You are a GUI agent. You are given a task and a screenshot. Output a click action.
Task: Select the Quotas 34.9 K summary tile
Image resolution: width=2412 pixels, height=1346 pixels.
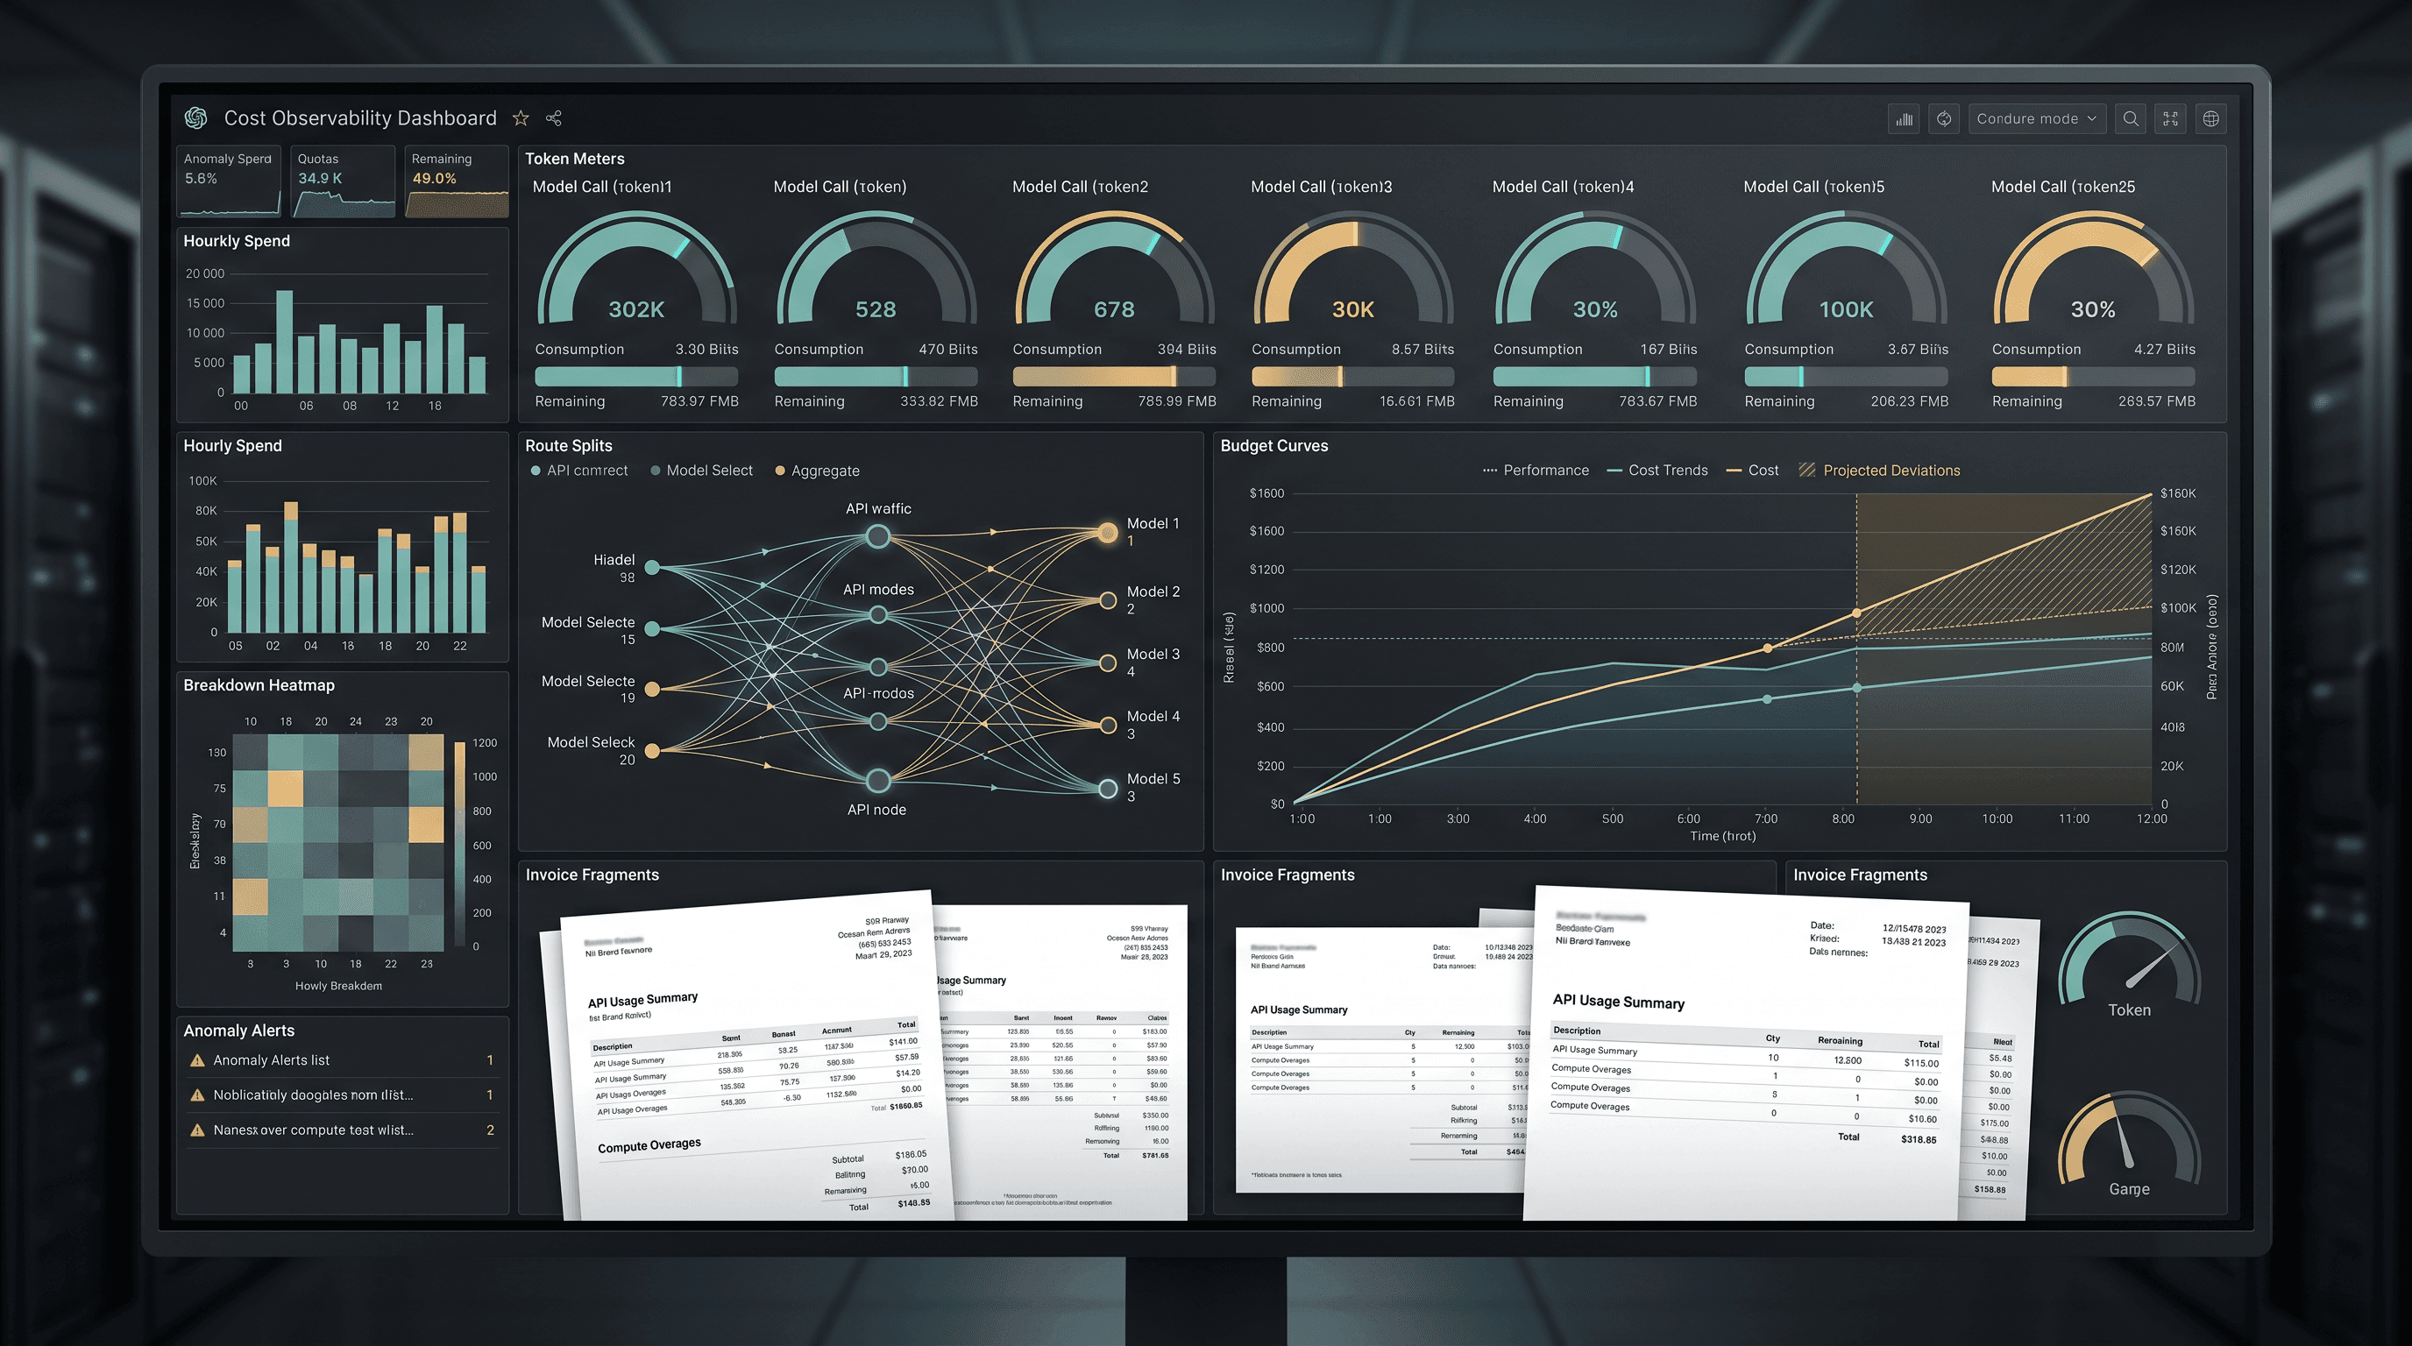pyautogui.click(x=343, y=181)
